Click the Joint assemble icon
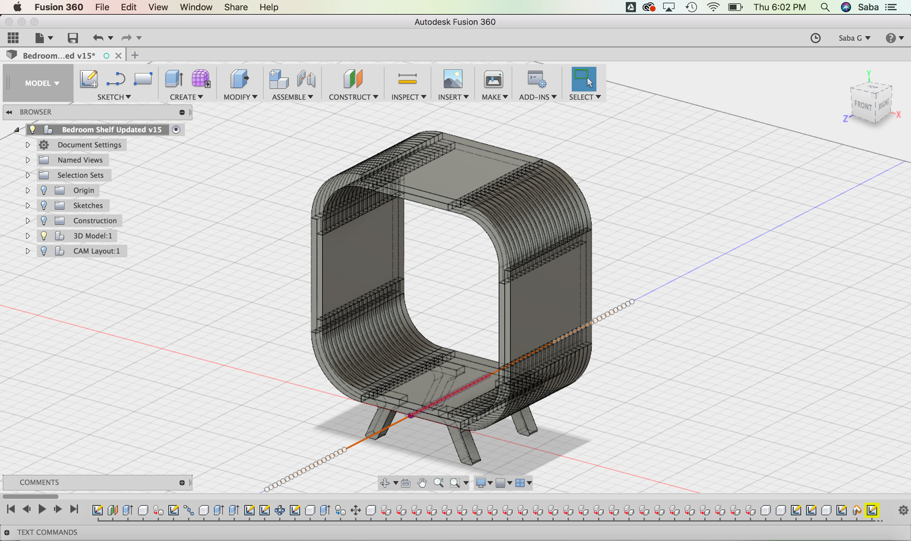Viewport: 911px width, 541px height. (306, 79)
